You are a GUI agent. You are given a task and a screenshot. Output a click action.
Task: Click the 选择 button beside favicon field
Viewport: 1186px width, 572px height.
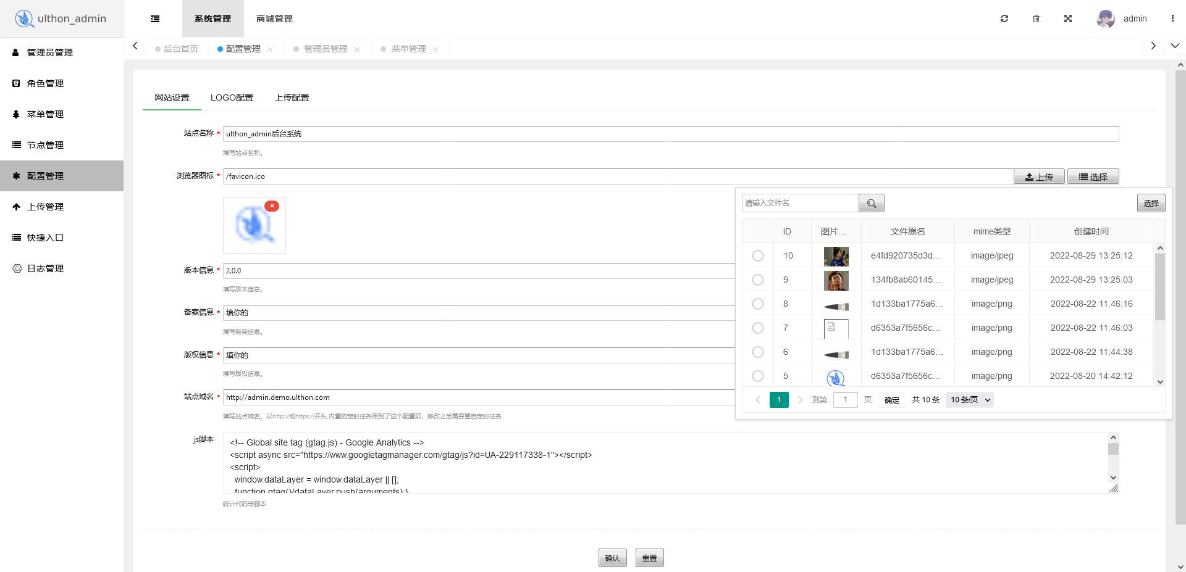click(x=1093, y=176)
